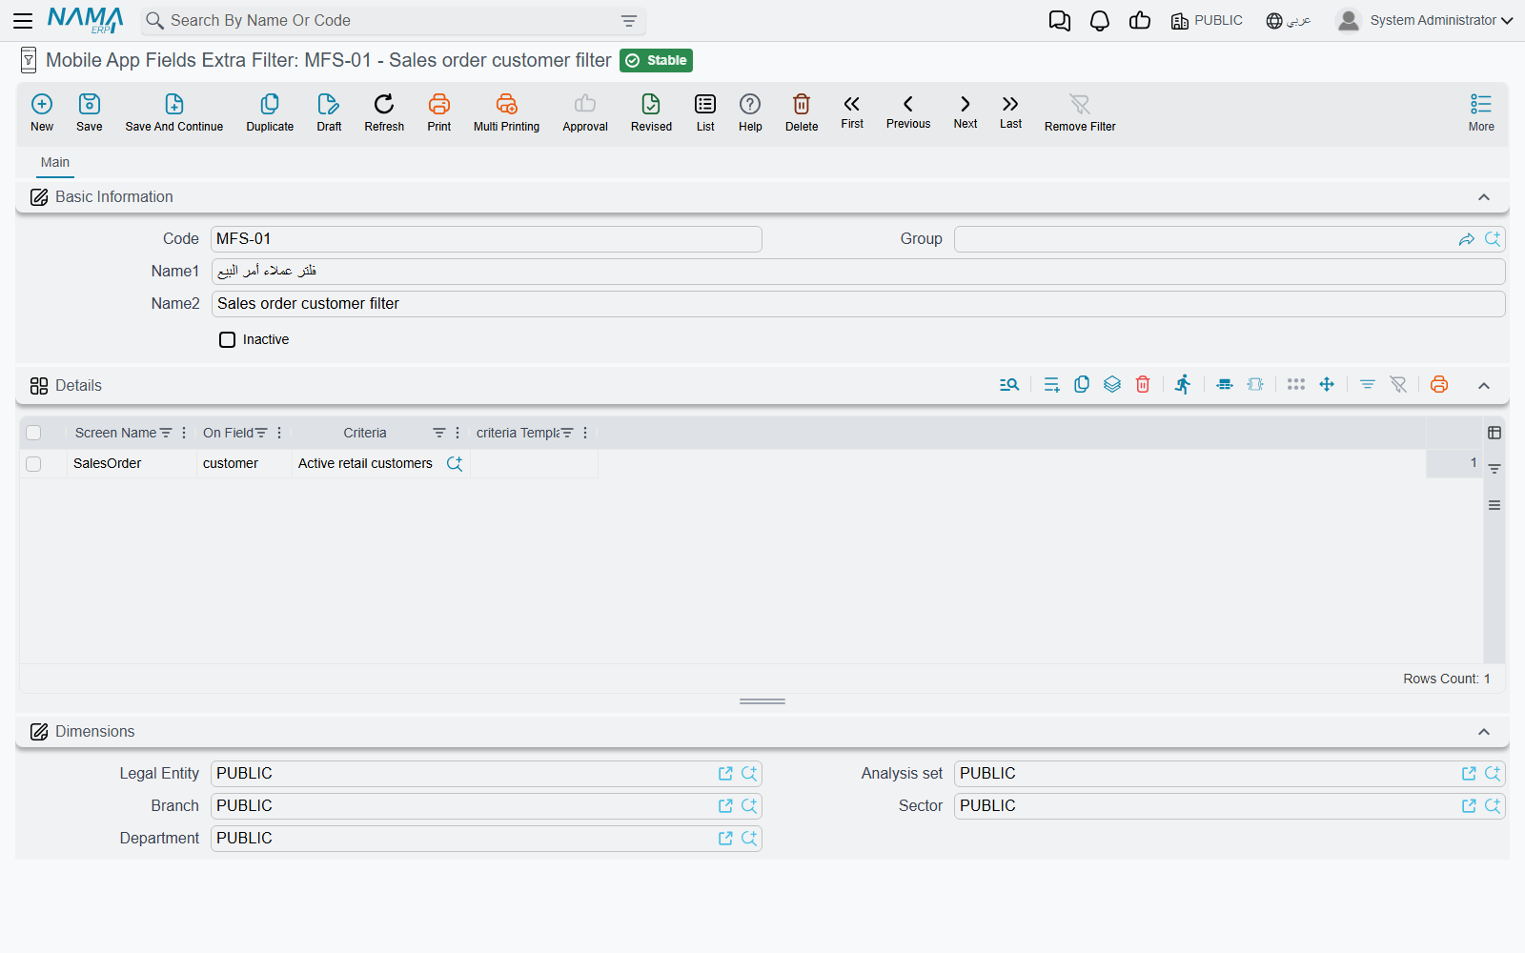The image size is (1525, 953).
Task: Open the chat messages icon
Action: [1060, 21]
